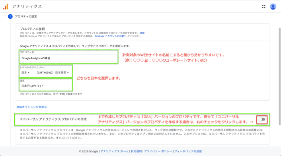This screenshot has height=156, width=281.
Task: Open the user account avatar
Action: (x=273, y=7)
